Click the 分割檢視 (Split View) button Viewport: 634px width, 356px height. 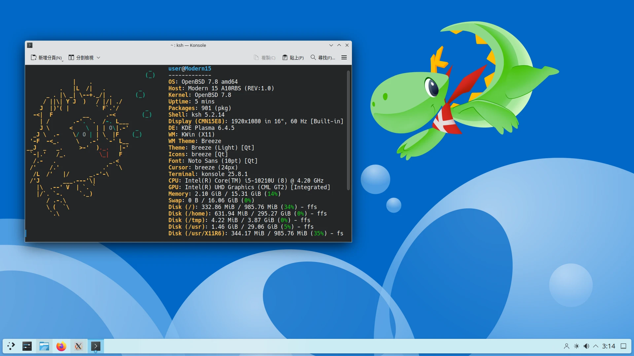coord(81,57)
